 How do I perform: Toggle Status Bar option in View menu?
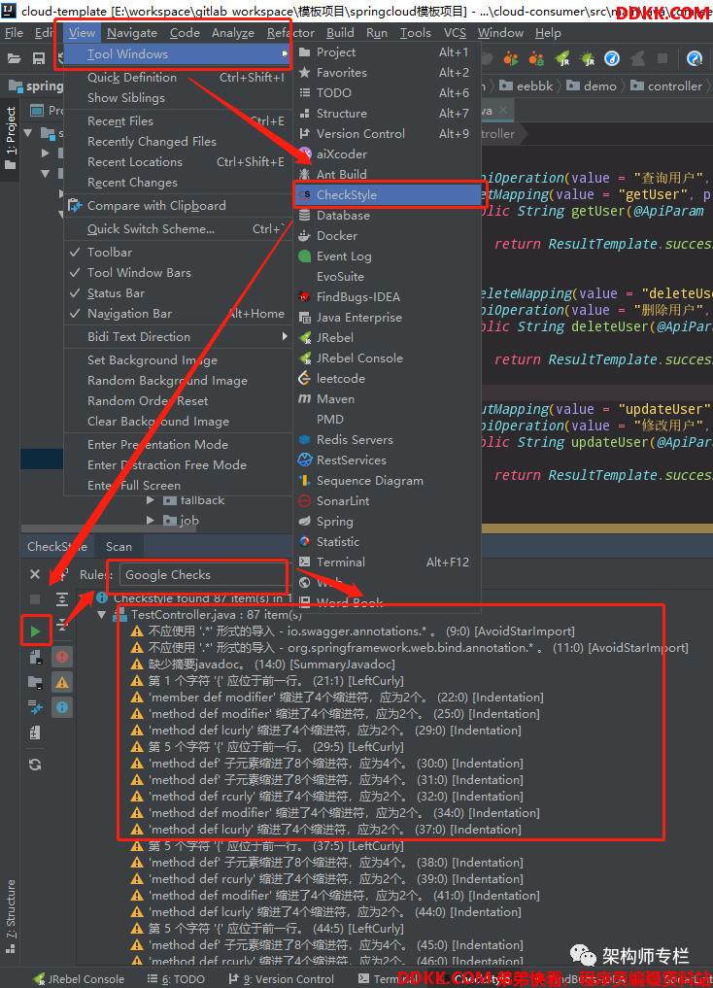click(178, 293)
